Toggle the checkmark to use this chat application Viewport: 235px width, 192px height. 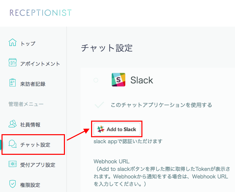(99, 105)
